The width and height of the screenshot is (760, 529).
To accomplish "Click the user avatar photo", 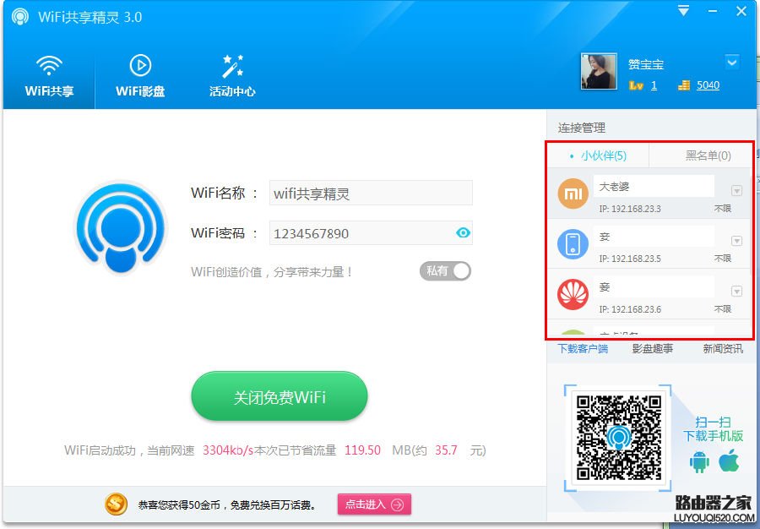I will point(599,72).
